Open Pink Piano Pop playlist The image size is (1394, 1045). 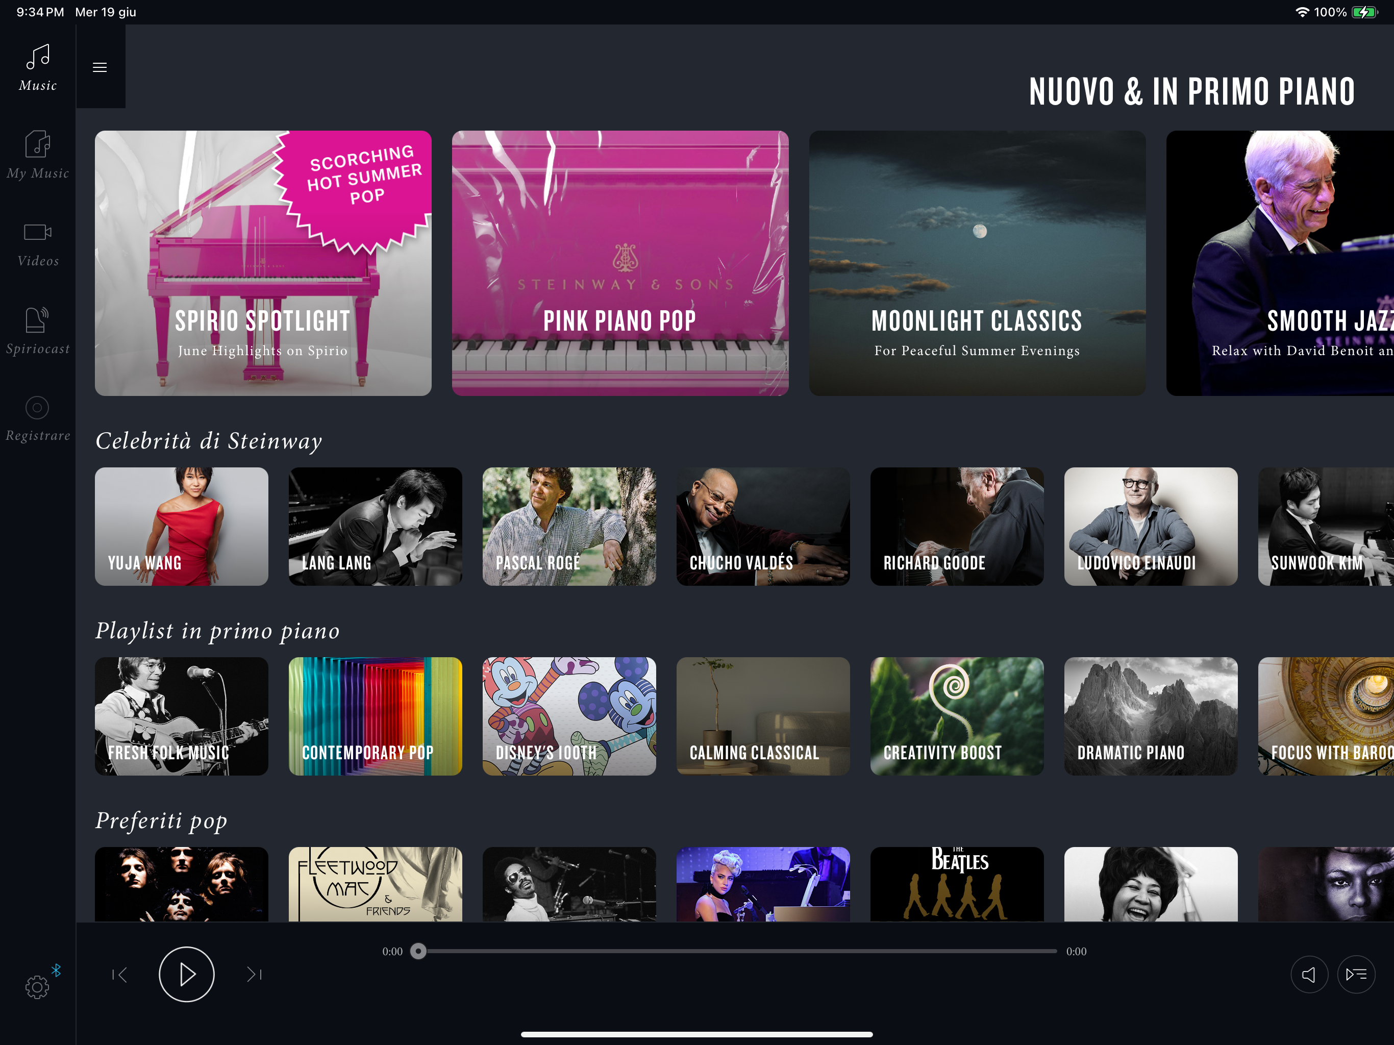click(620, 263)
